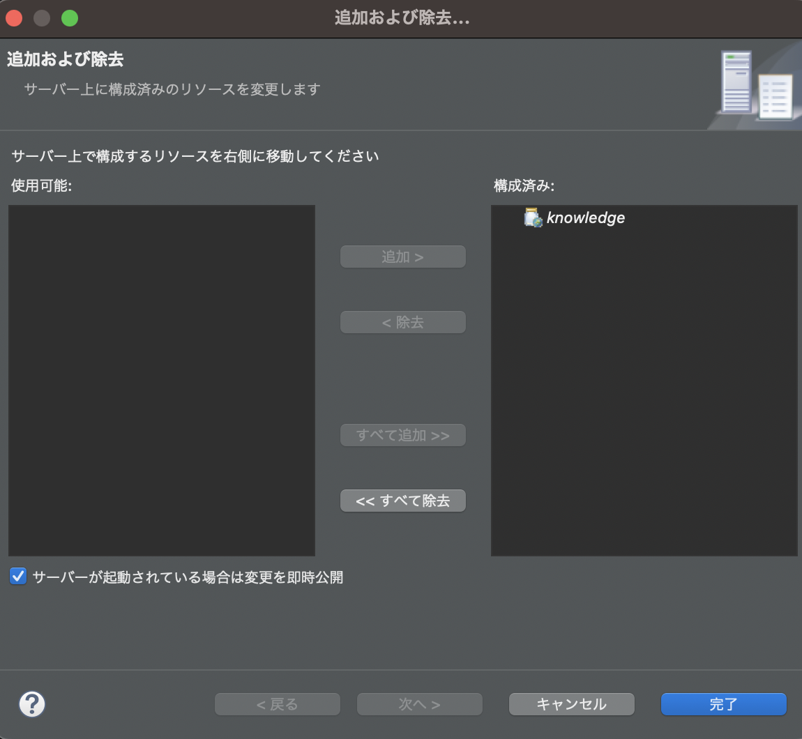
Task: Click the green zoom button on the window
Action: tap(69, 19)
